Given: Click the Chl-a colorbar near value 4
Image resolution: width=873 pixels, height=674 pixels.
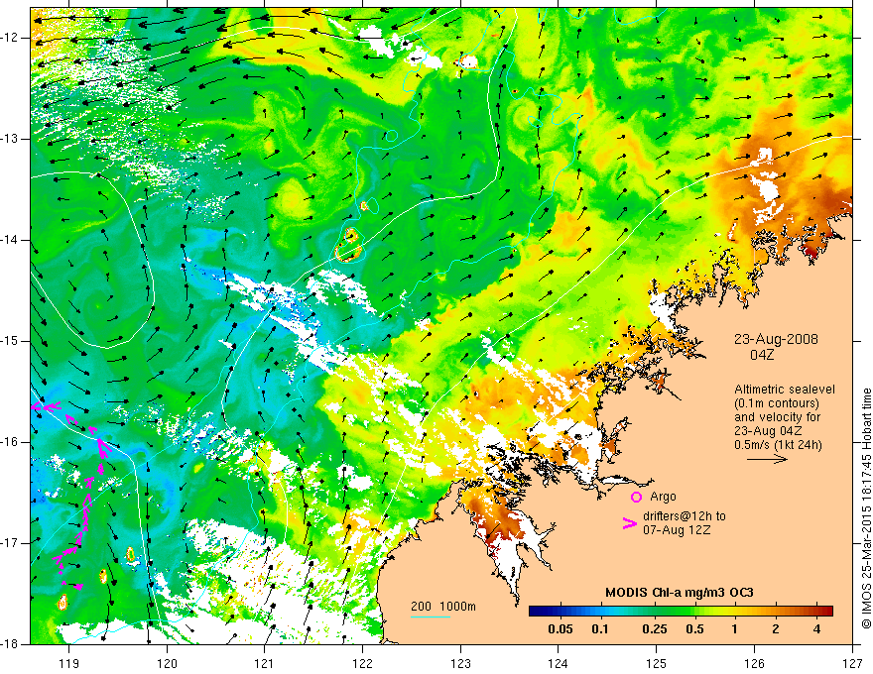Looking at the screenshot, I should (816, 611).
